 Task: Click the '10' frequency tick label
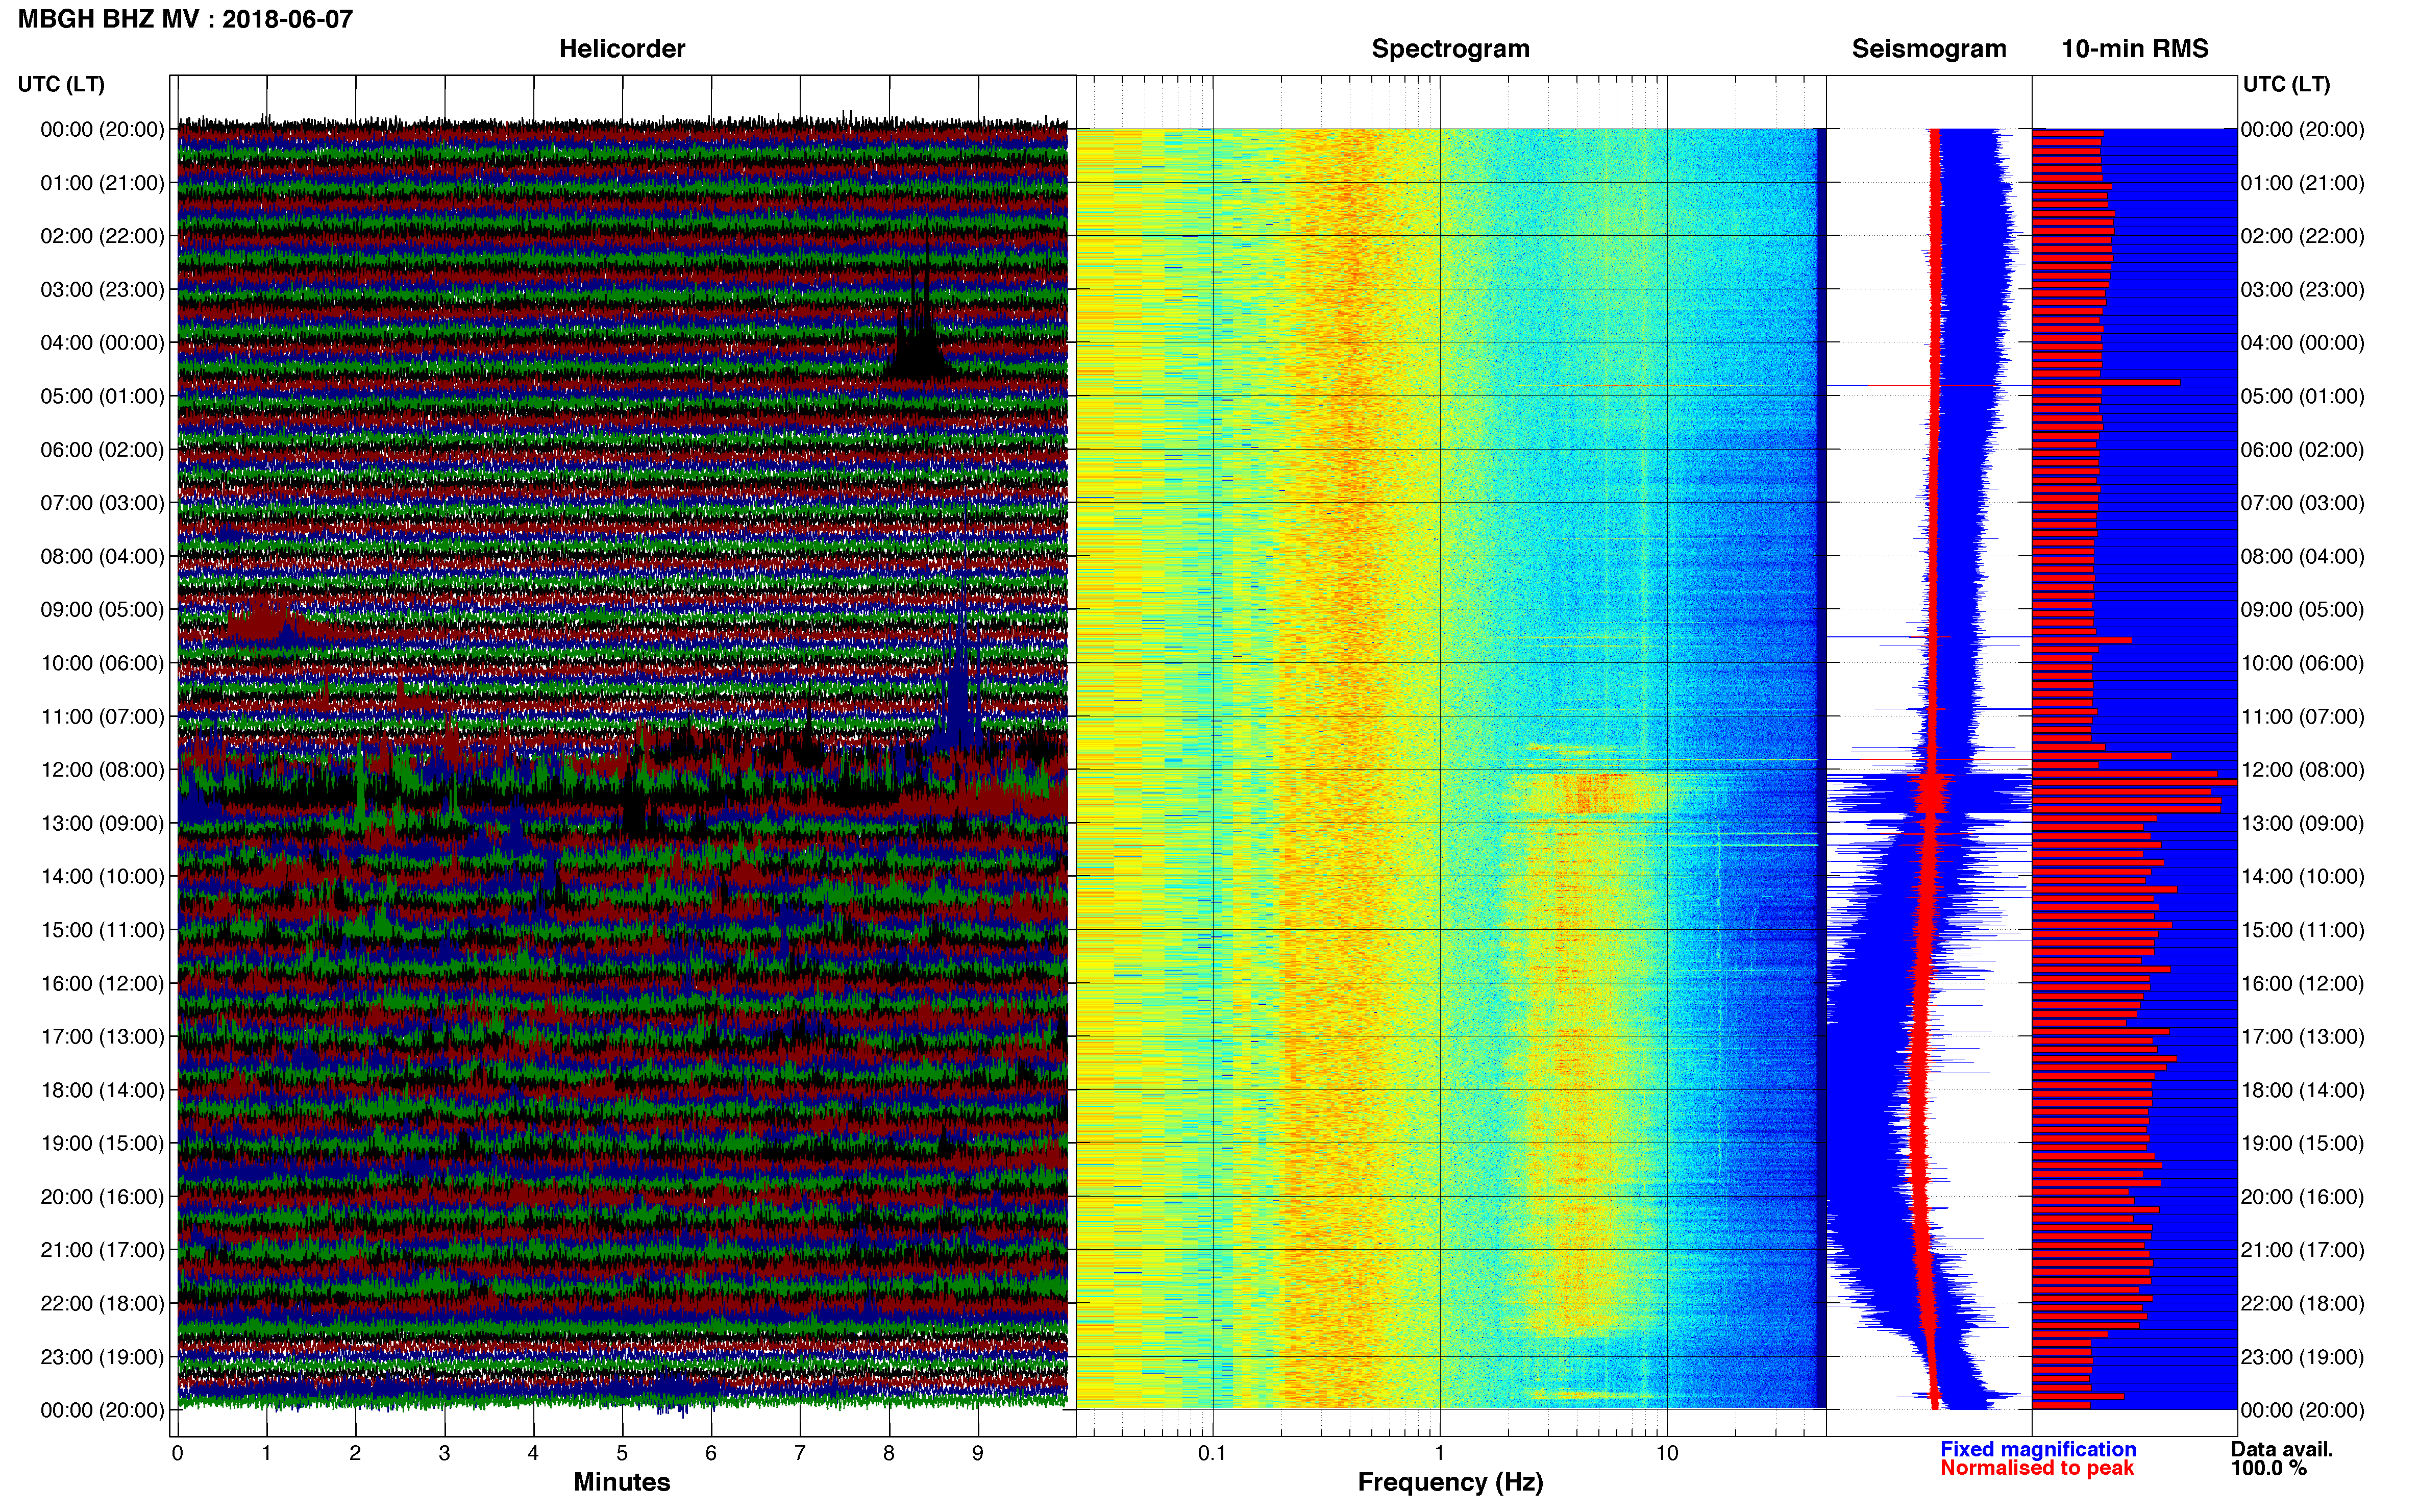[1666, 1453]
